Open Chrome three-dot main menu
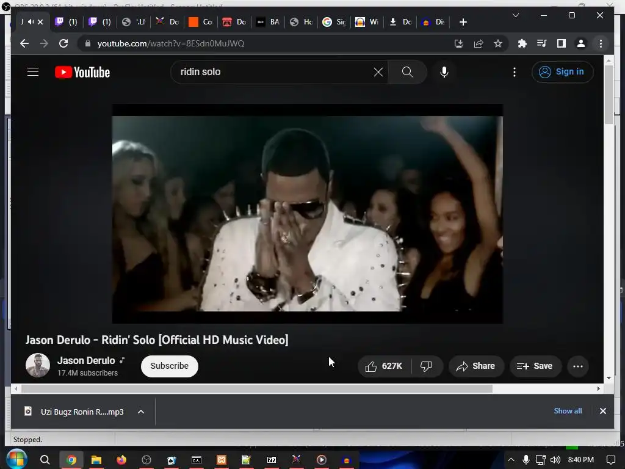This screenshot has width=625, height=469. pos(601,43)
